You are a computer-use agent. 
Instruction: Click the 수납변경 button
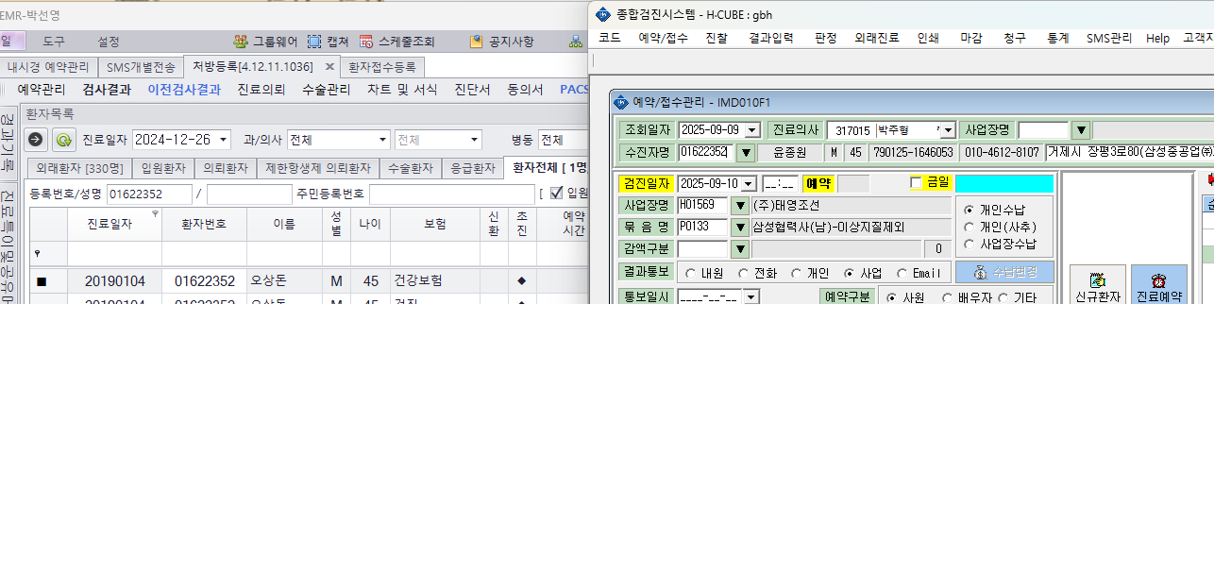pyautogui.click(x=1004, y=272)
